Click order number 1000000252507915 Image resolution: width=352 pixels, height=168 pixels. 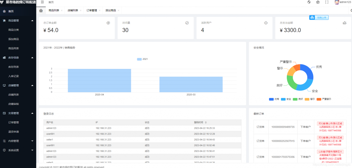point(283,141)
